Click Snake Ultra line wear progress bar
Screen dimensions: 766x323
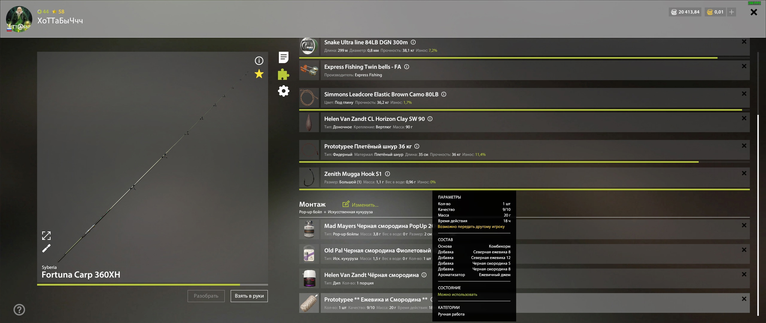click(524, 58)
